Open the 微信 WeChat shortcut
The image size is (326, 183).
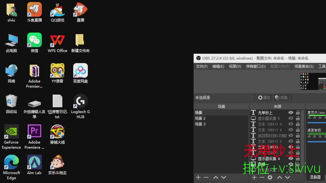pos(34,43)
